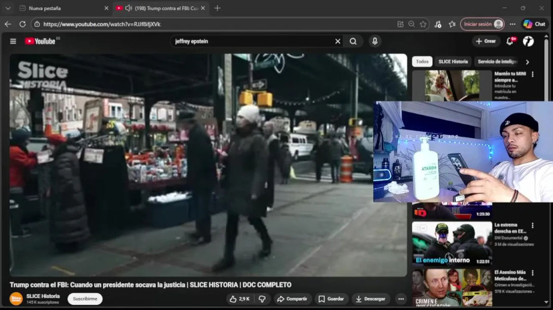Open El Asesino Más Meticuloso title
This screenshot has height=310, width=553.
(511, 275)
